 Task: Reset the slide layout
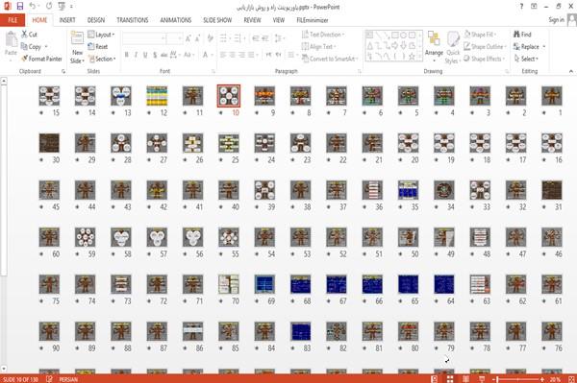tap(98, 47)
